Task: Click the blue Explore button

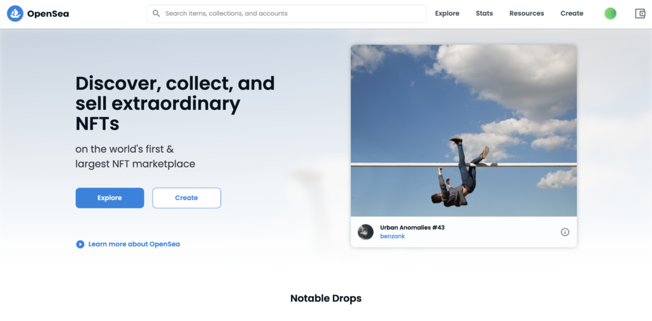Action: pos(110,198)
